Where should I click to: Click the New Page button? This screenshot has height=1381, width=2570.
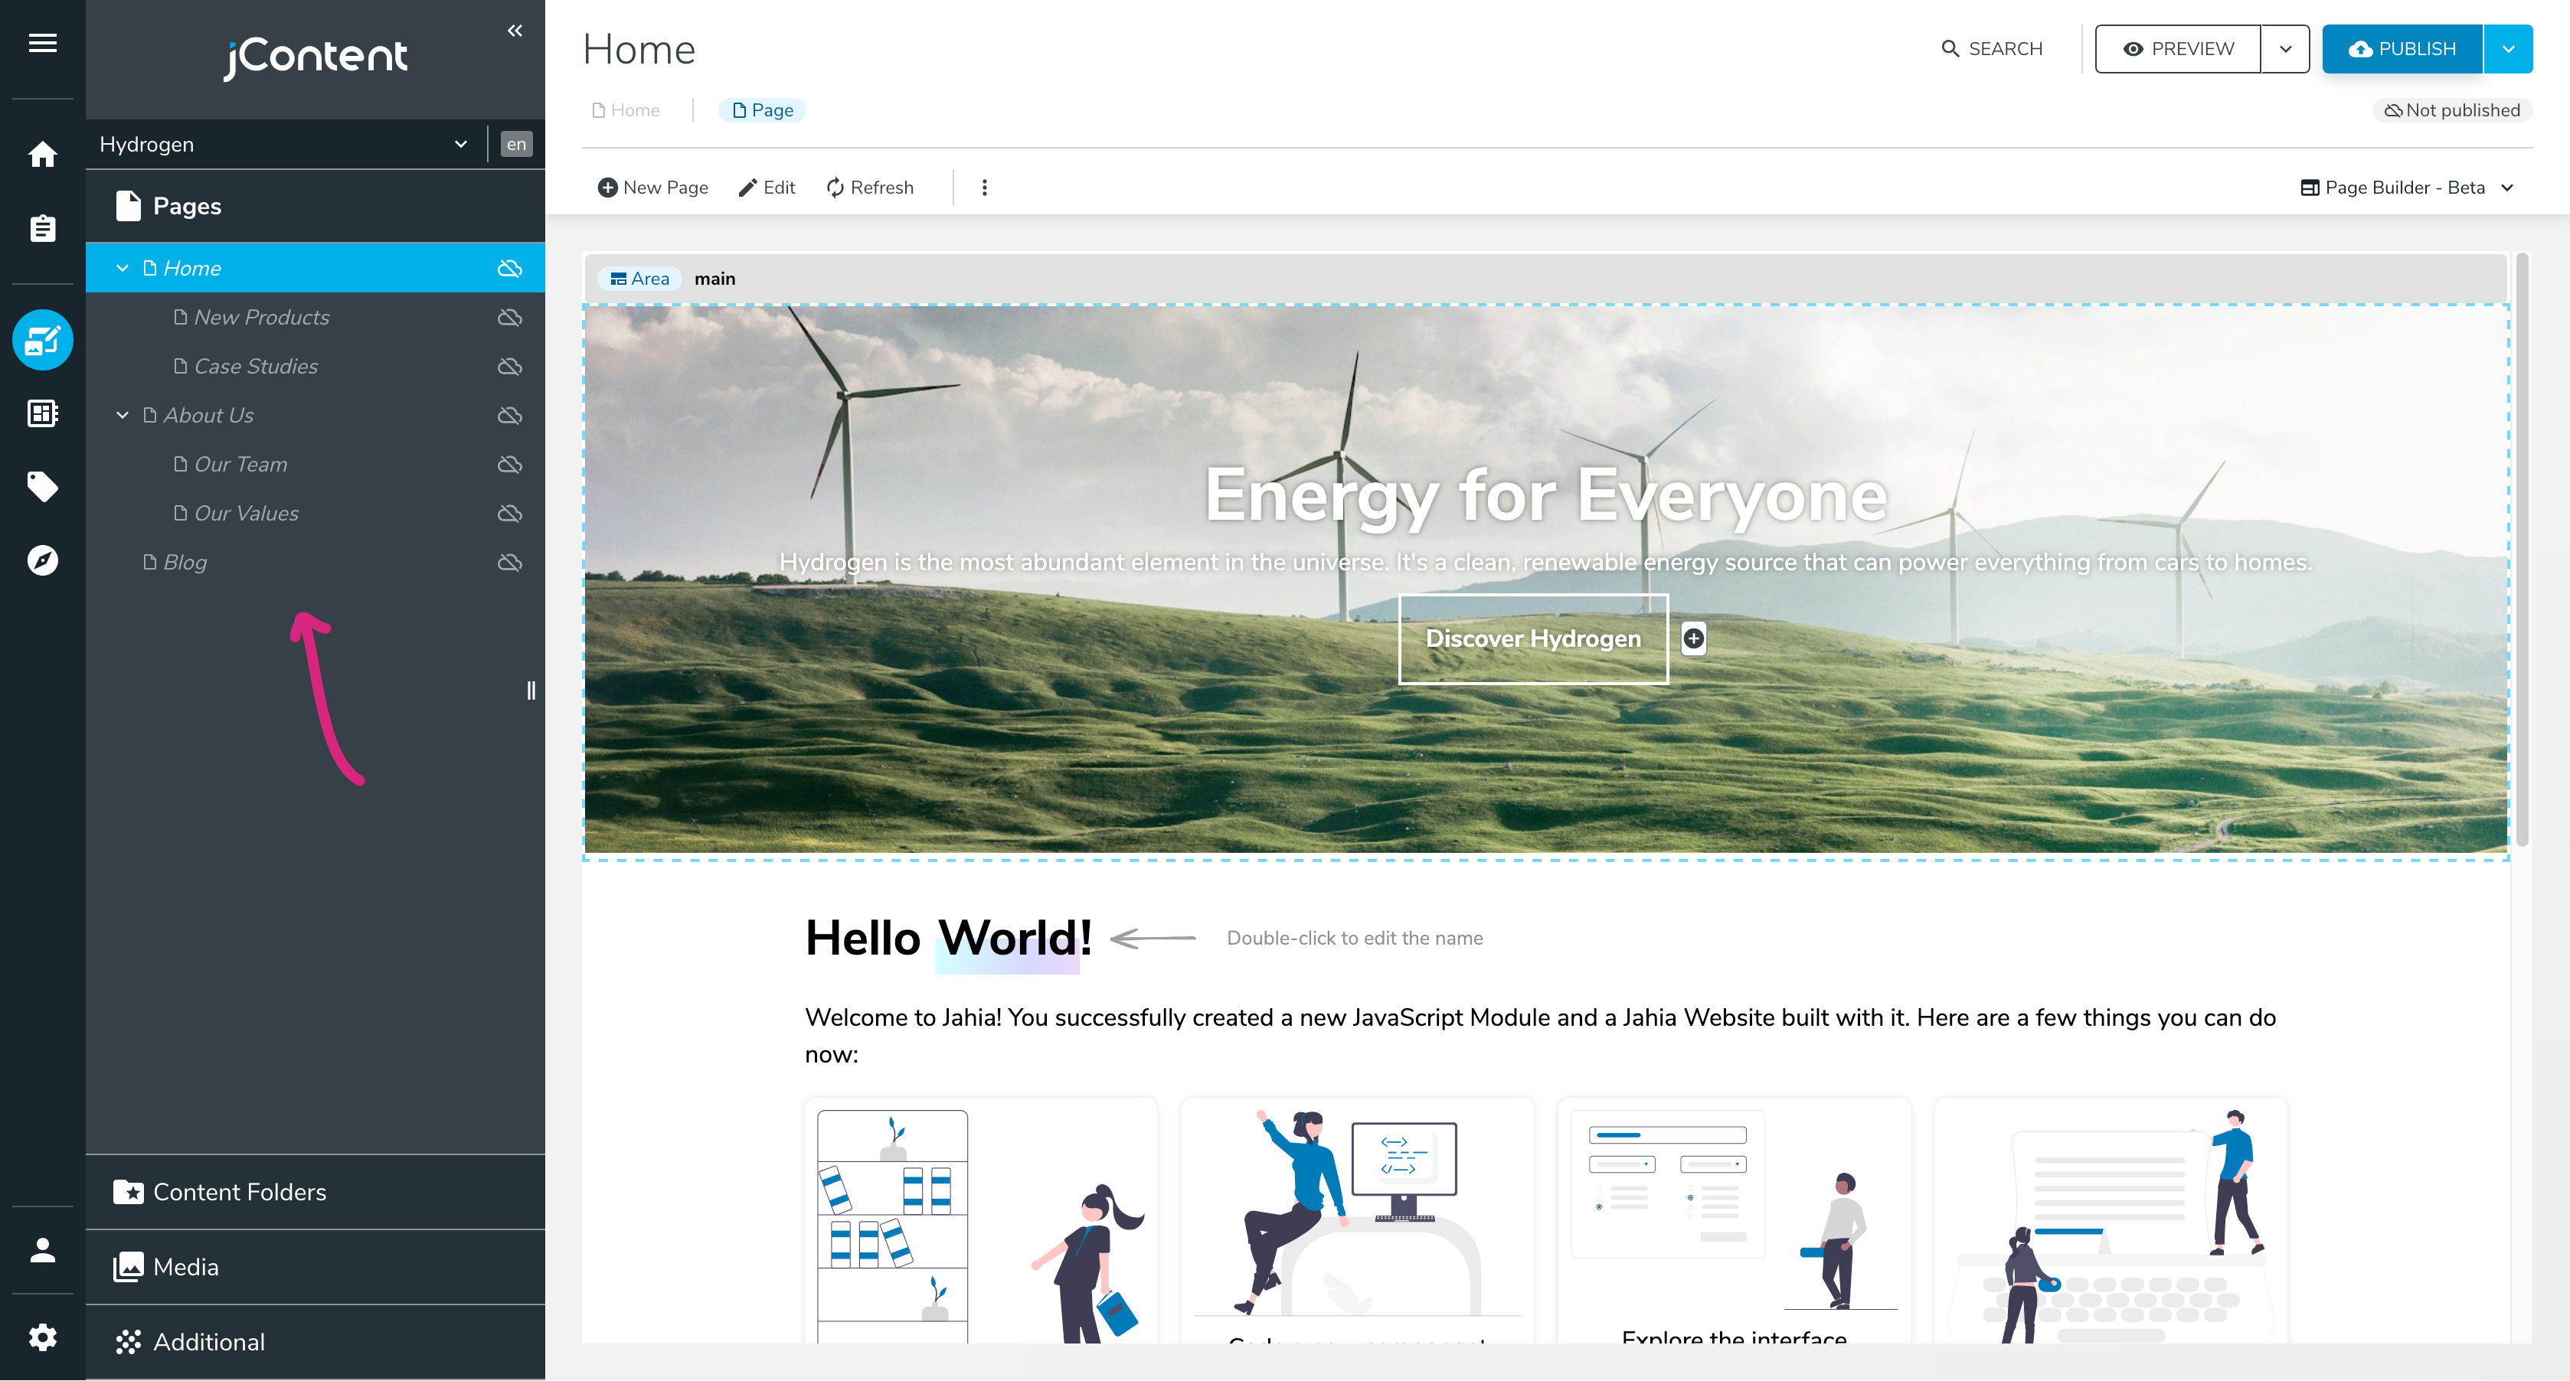653,188
